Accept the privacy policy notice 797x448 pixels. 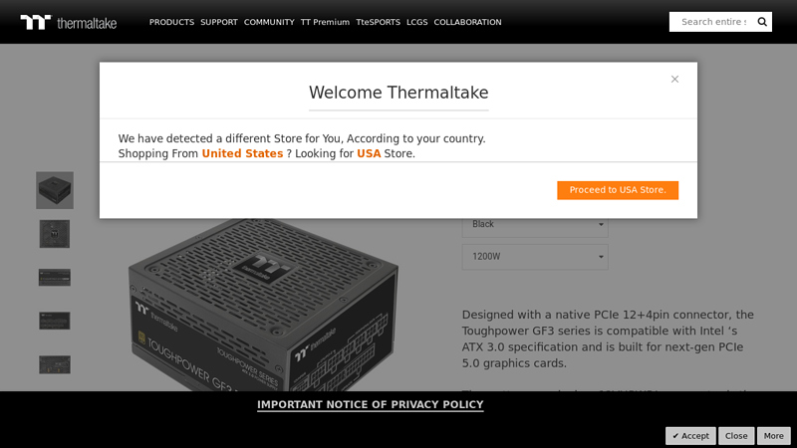[690, 436]
